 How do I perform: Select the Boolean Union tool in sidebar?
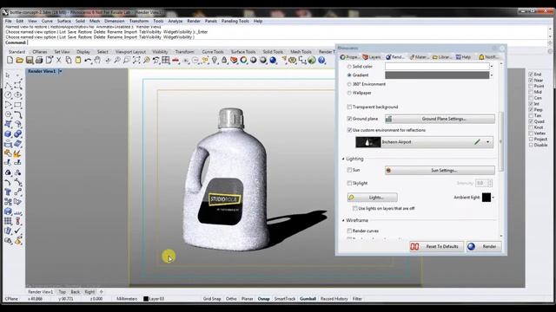[x=17, y=134]
